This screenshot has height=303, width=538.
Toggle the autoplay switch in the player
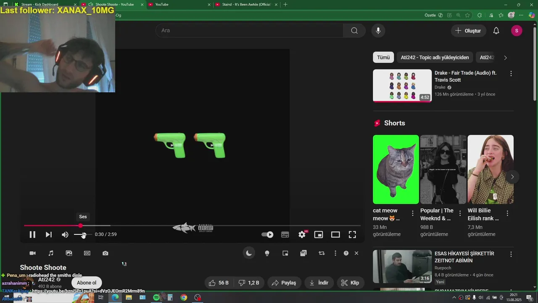267,234
